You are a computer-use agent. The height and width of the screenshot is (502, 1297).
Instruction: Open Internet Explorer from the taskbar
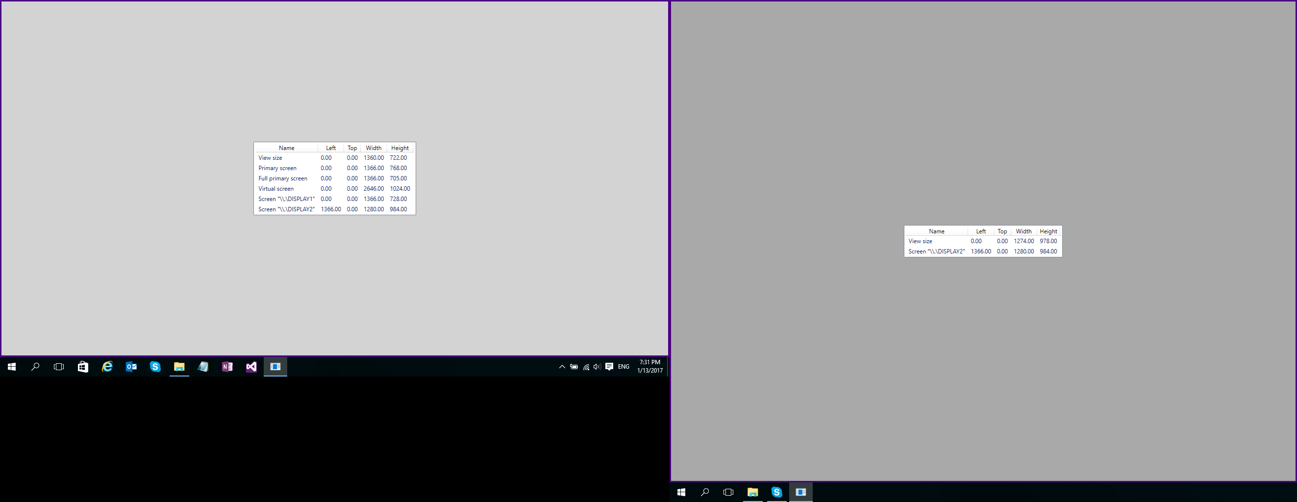click(107, 367)
